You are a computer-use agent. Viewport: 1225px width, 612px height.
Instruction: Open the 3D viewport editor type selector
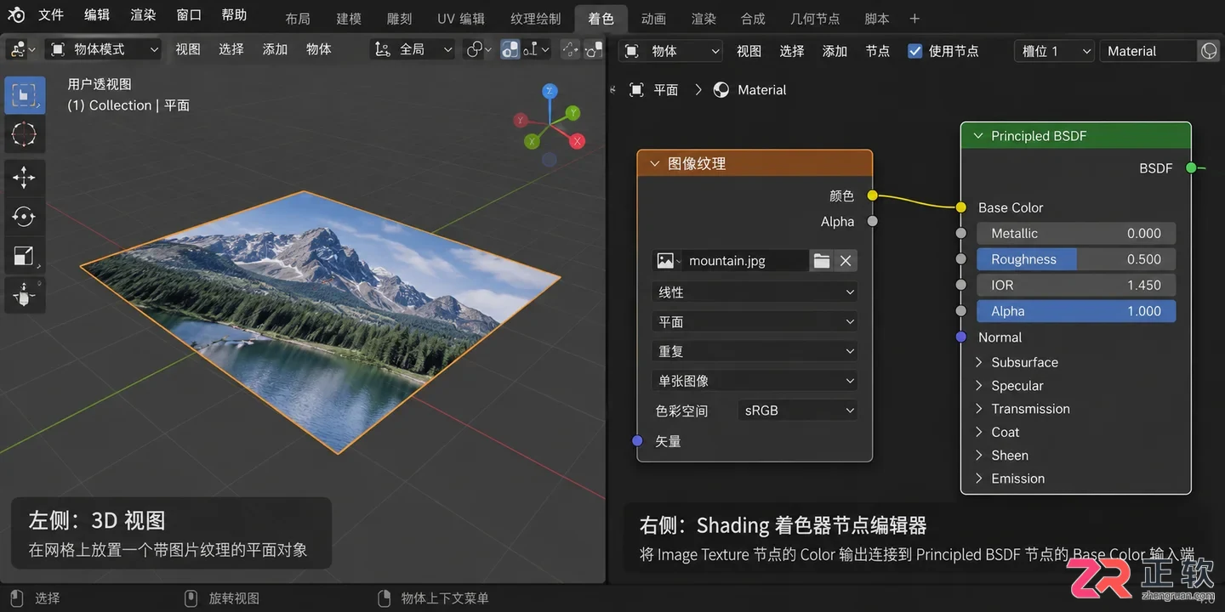[x=21, y=49]
